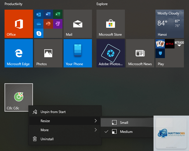The height and width of the screenshot is (151, 189).
Task: Open Solitaire cards in Play folder
Action: click(160, 44)
